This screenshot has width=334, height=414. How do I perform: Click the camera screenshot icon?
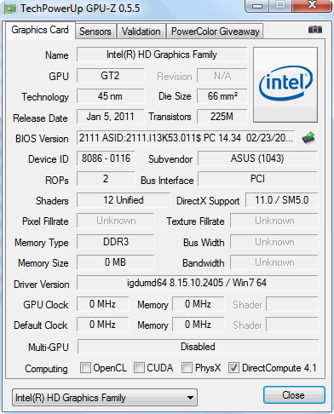click(x=315, y=30)
